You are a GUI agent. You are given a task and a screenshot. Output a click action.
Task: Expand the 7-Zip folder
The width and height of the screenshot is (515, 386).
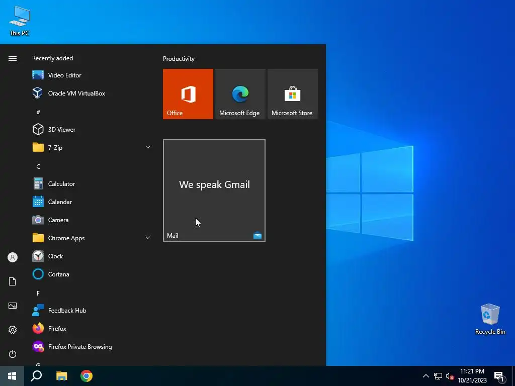coord(92,147)
